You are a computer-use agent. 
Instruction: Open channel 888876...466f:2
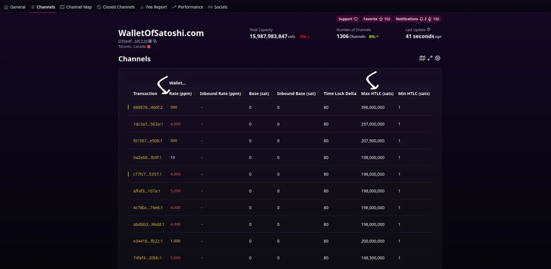(148, 107)
